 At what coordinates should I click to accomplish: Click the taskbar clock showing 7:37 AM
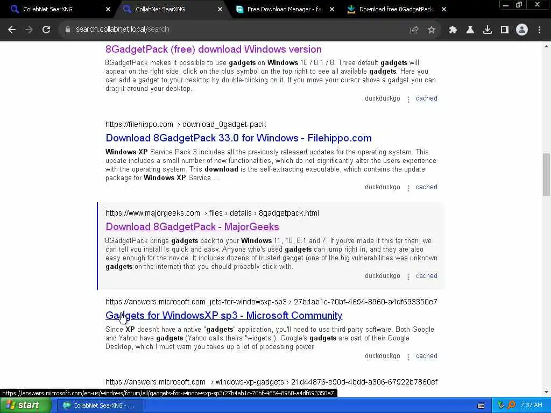tap(531, 405)
